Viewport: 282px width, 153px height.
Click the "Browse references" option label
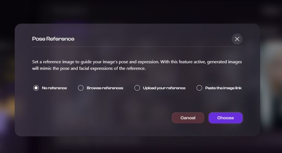point(105,88)
